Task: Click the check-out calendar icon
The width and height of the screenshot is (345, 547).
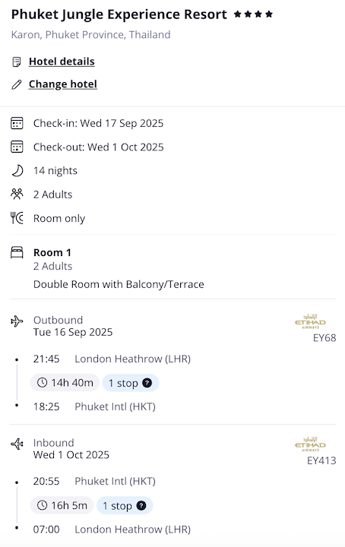Action: (17, 147)
